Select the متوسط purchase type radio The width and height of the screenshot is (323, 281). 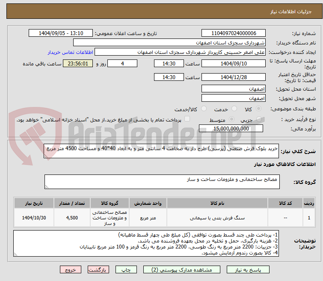(x=232, y=119)
